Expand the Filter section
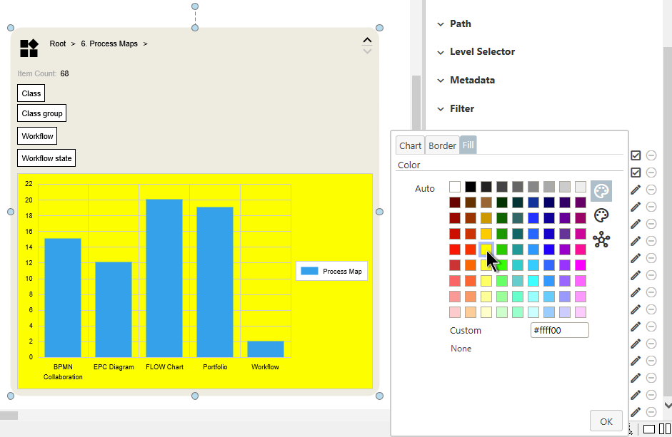This screenshot has height=437, width=672. click(461, 109)
